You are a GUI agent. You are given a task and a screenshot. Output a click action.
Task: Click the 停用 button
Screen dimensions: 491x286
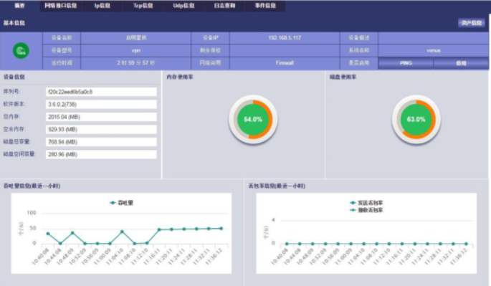click(461, 63)
